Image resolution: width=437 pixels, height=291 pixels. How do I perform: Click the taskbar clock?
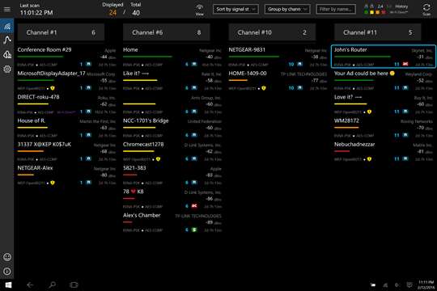click(x=426, y=285)
